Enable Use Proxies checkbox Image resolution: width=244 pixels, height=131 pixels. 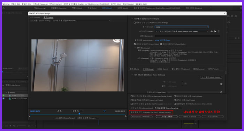175,100
